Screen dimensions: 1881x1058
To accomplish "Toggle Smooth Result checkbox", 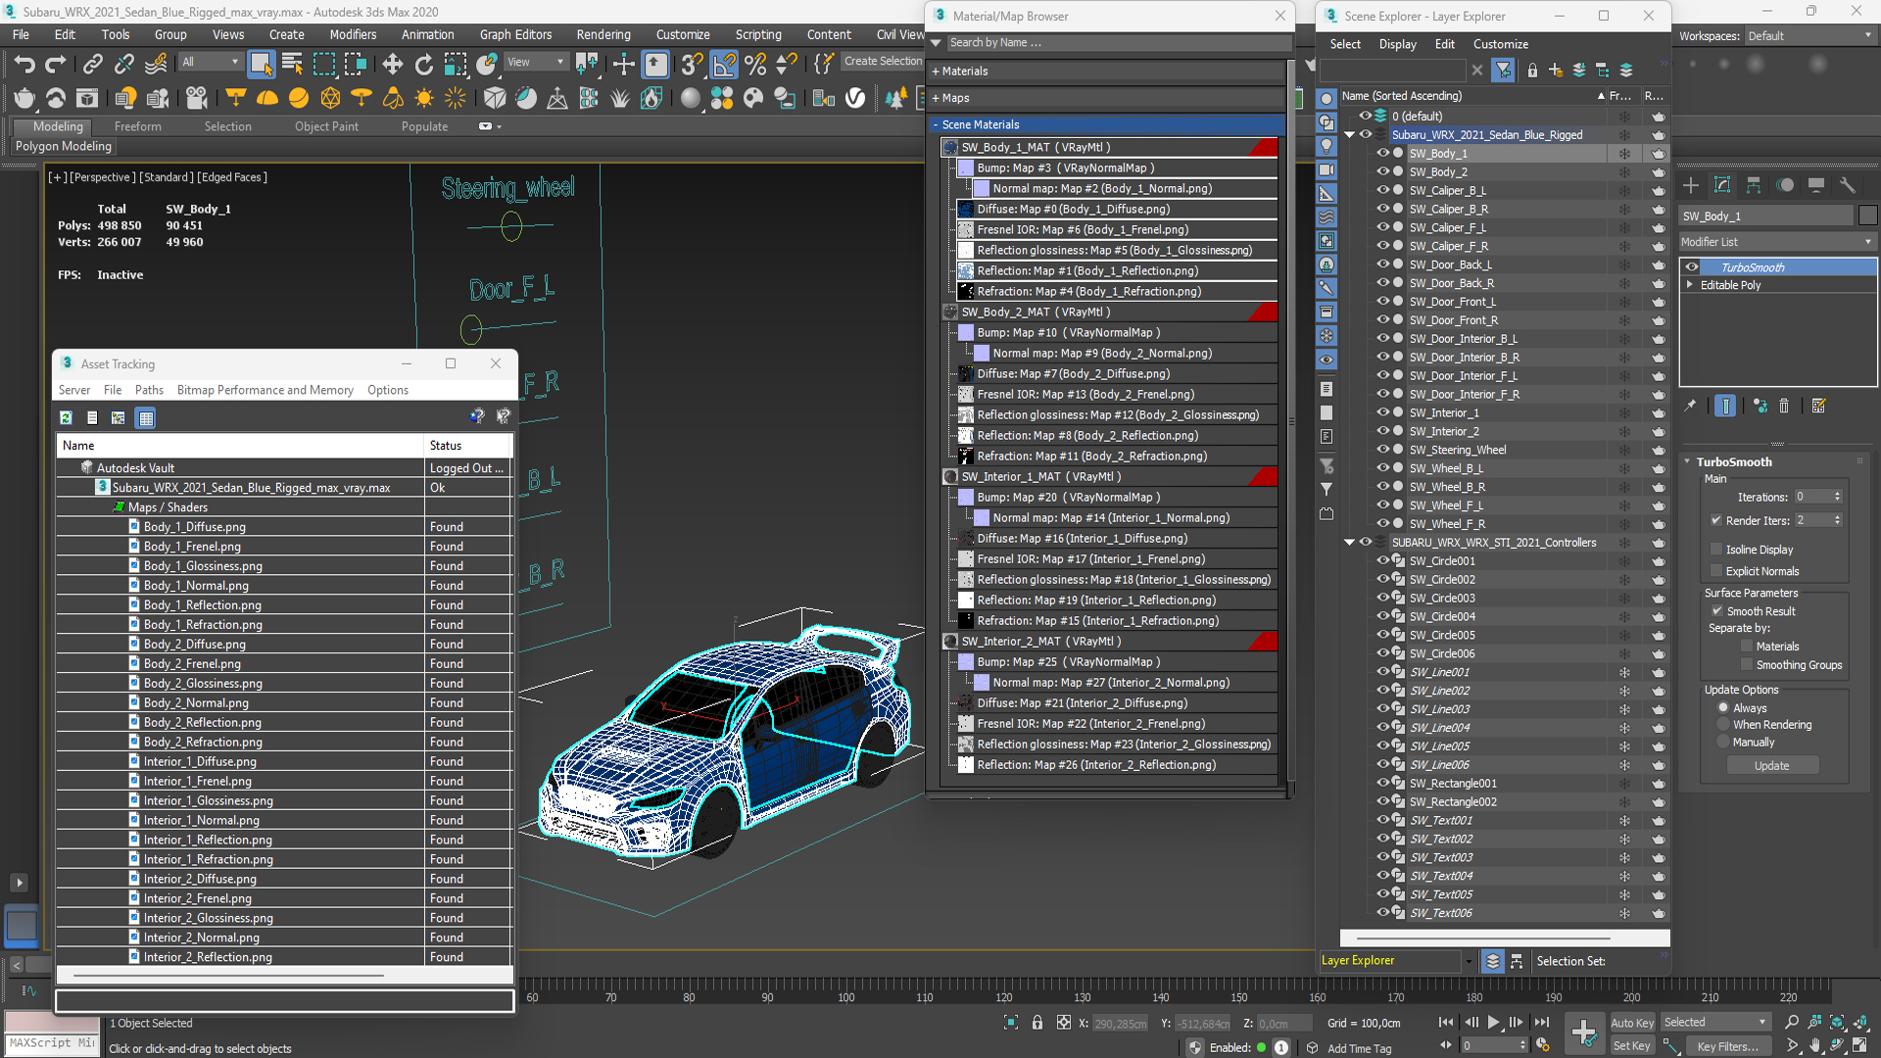I will pos(1716,611).
